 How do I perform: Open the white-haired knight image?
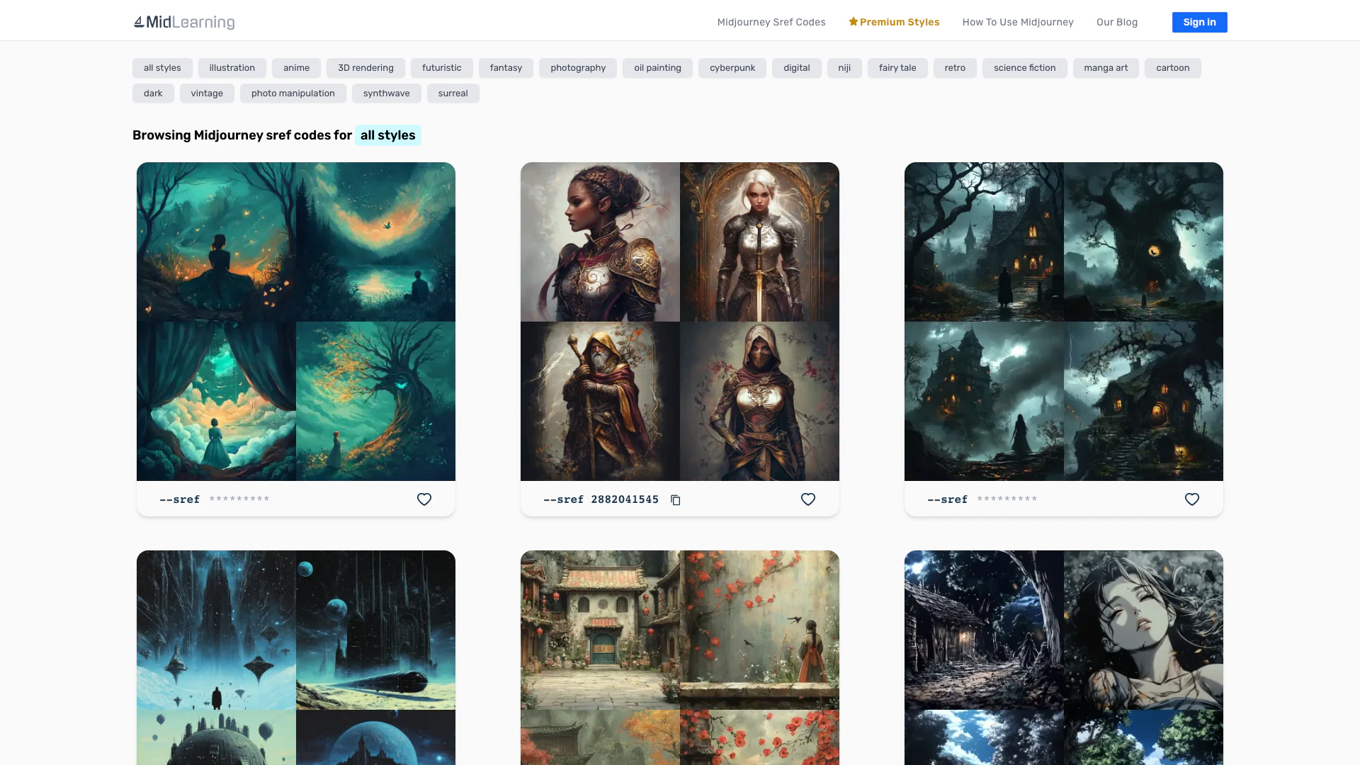[759, 242]
